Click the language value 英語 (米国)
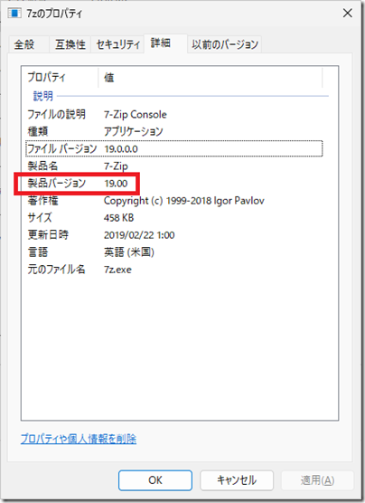365x503 pixels. (x=129, y=252)
